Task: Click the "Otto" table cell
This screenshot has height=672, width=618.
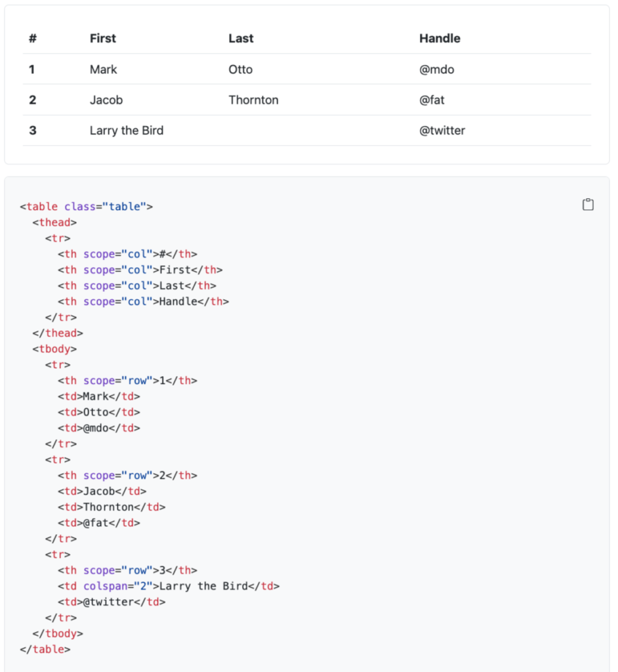Action: click(x=240, y=70)
